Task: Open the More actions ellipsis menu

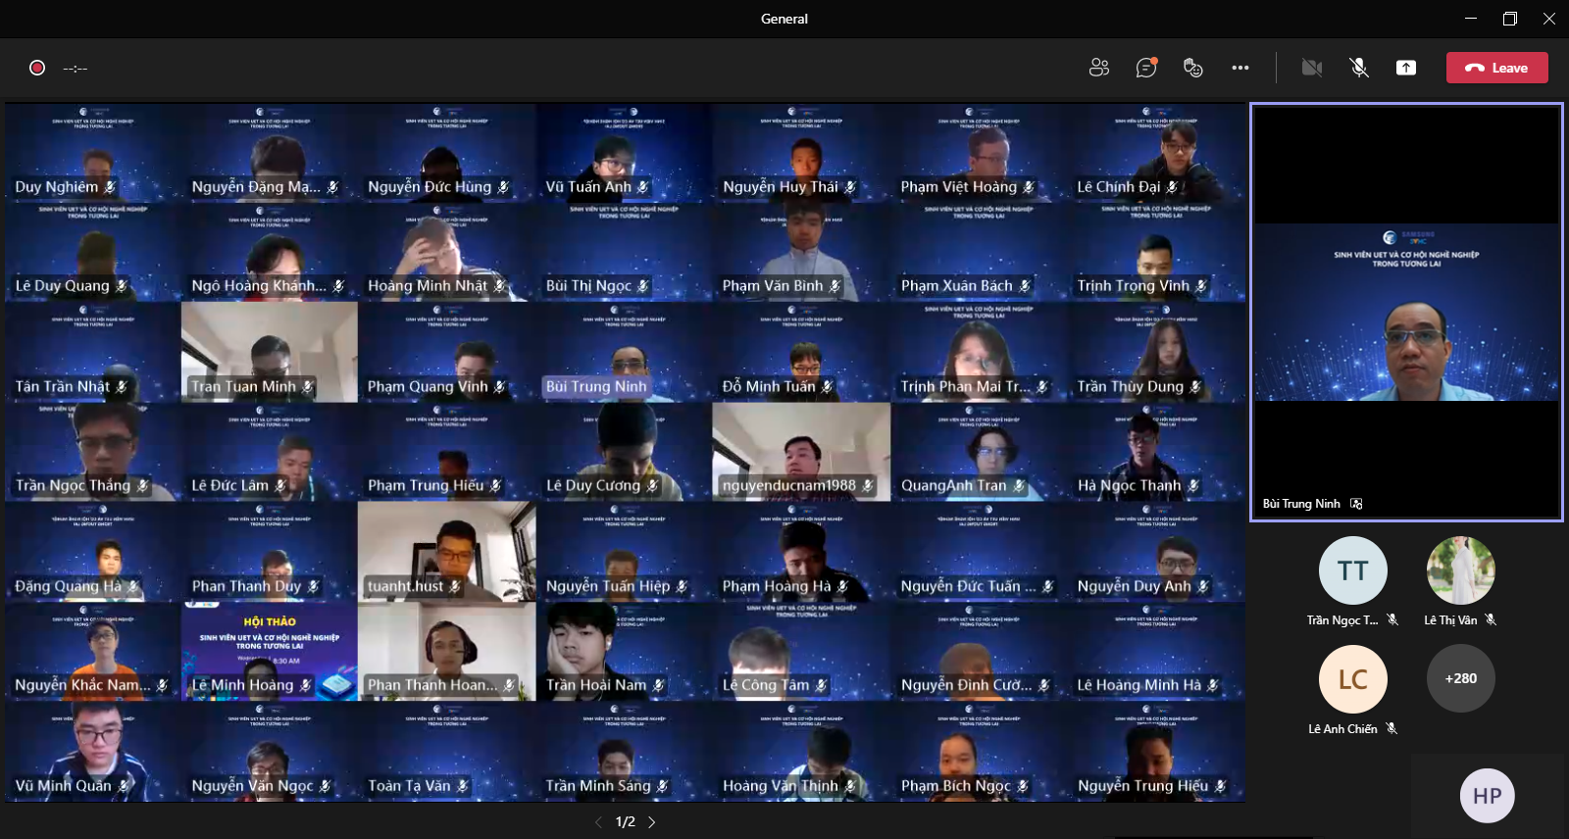Action: [1240, 68]
